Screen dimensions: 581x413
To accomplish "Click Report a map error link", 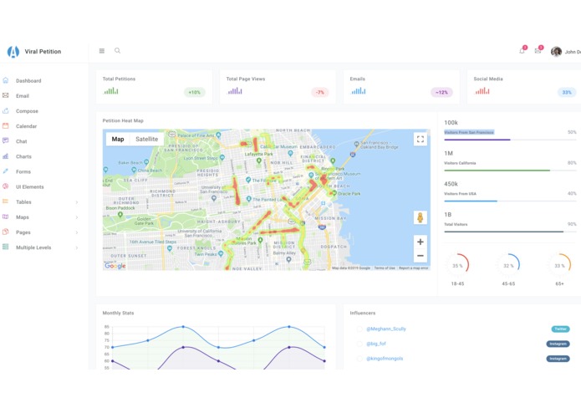I will 414,268.
